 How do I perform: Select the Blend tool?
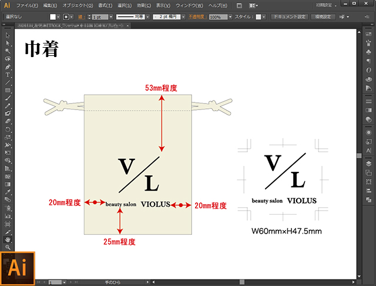pos(8,200)
